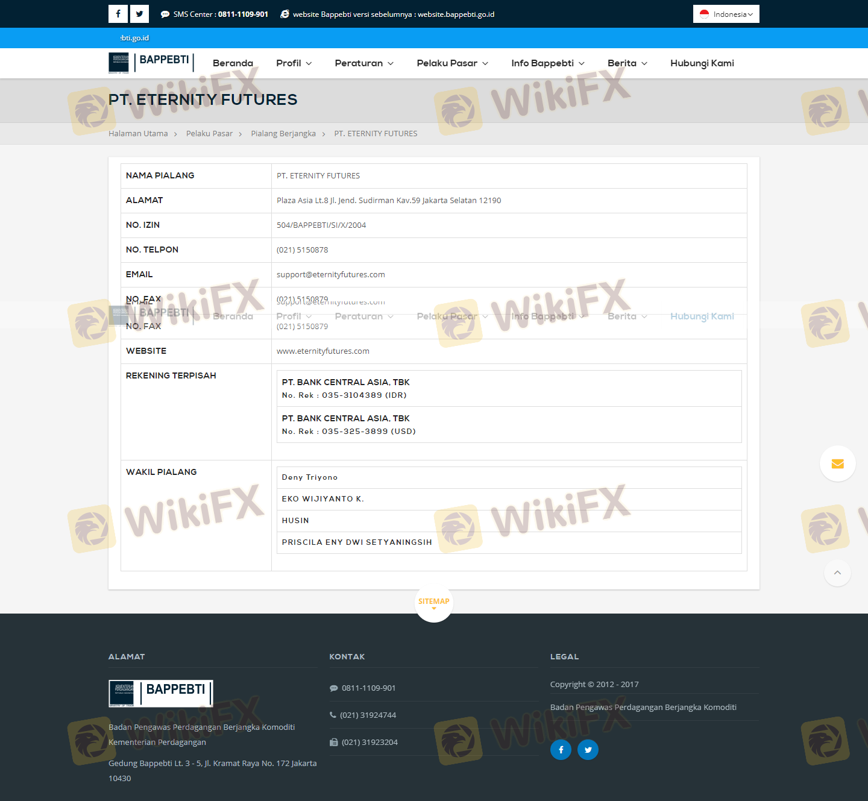The height and width of the screenshot is (801, 868).
Task: Open the Indonesia language dropdown
Action: (726, 14)
